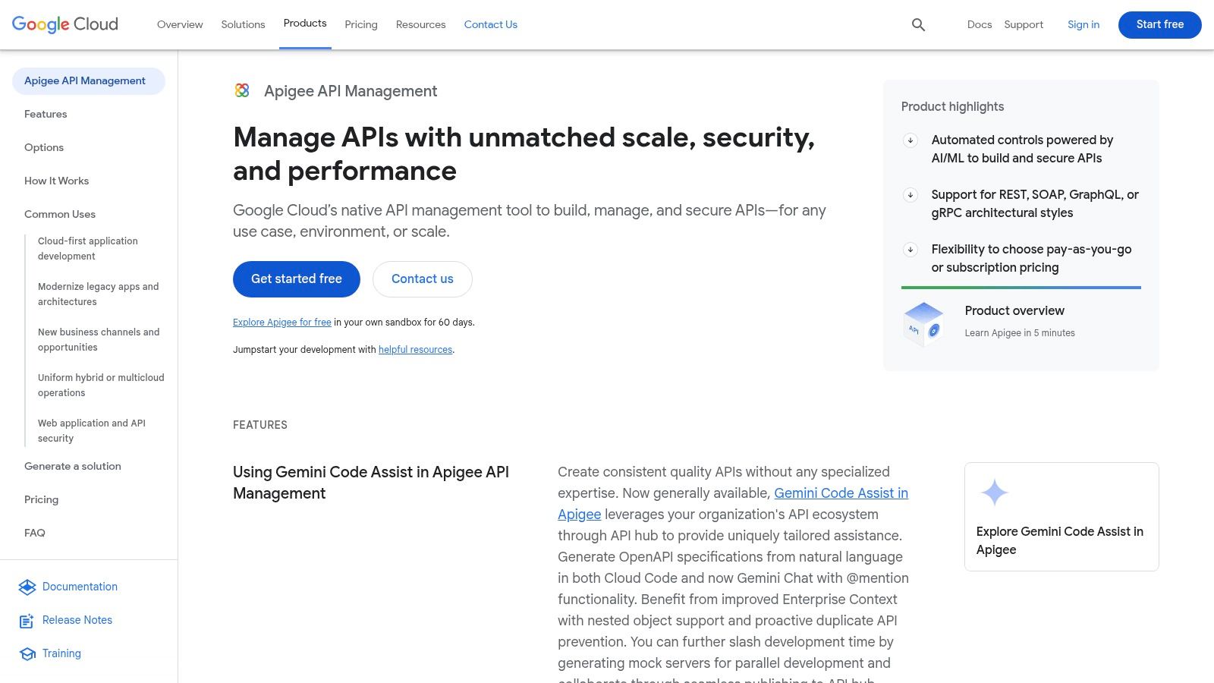Click the Training graduation cap icon
1214x683 pixels.
[27, 653]
